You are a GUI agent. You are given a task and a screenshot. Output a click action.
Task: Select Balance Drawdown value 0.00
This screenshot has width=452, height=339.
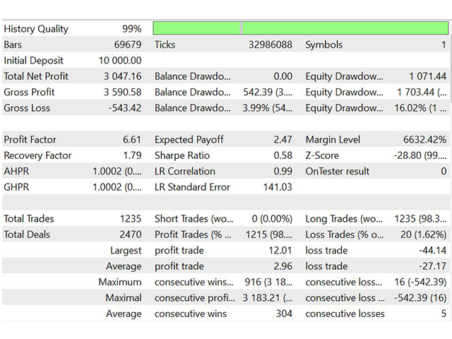click(282, 76)
